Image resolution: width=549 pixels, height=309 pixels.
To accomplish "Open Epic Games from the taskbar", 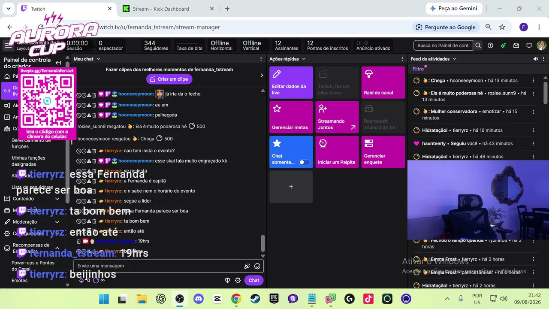I will (274, 299).
